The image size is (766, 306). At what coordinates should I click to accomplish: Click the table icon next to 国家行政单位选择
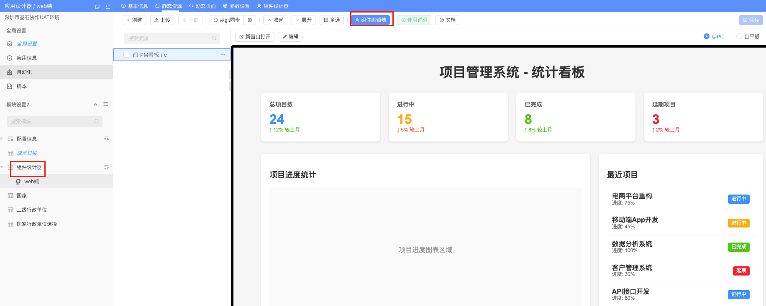coord(10,224)
